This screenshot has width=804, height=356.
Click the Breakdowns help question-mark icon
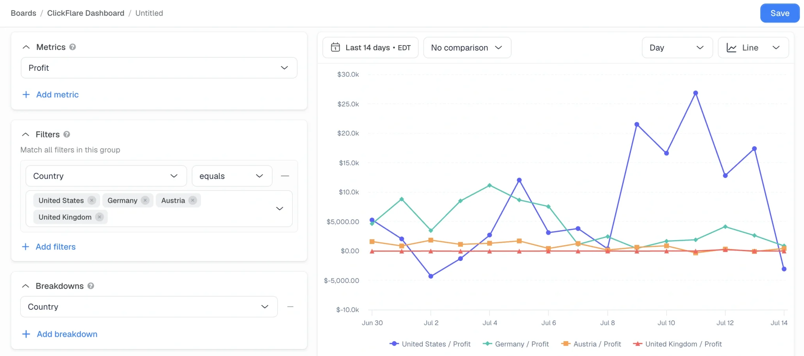pyautogui.click(x=91, y=286)
